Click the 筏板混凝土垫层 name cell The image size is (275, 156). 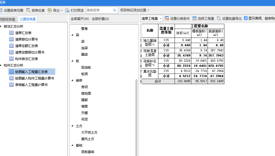coord(150,53)
